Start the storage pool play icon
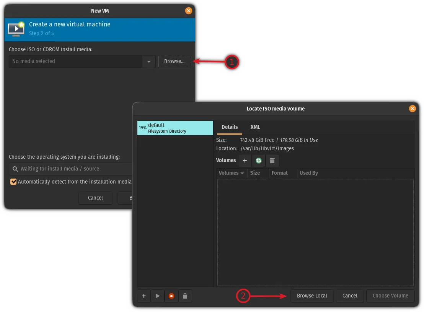The width and height of the screenshot is (424, 312). [x=158, y=296]
